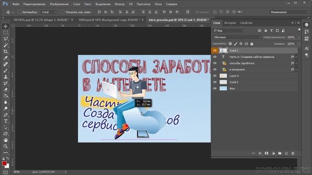Select the Magic Wand tool
Viewport: 312px width, 175px height.
point(5,45)
